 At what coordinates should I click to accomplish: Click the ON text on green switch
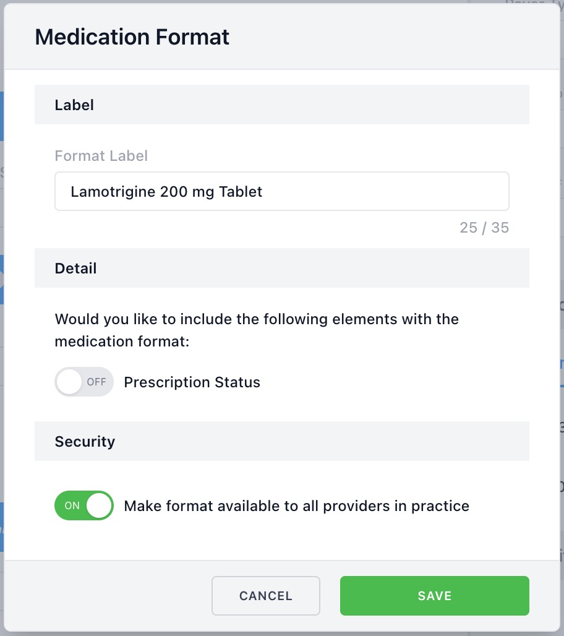point(72,505)
